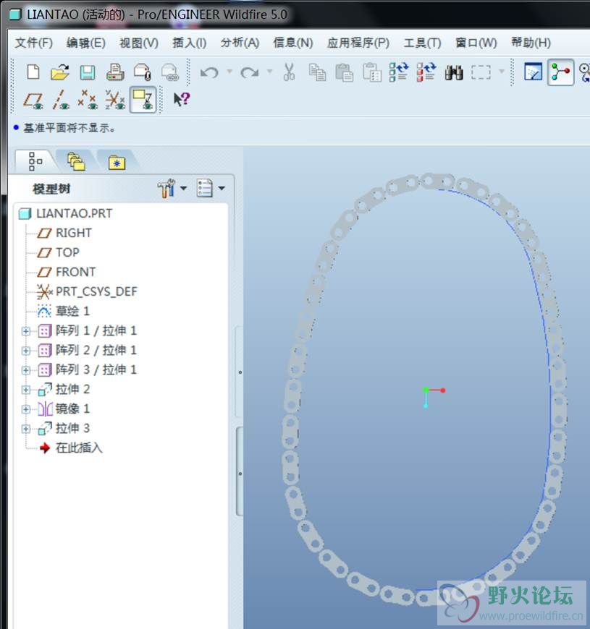Screen dimensions: 590x629
Task: Toggle datum points display
Action: pos(88,100)
